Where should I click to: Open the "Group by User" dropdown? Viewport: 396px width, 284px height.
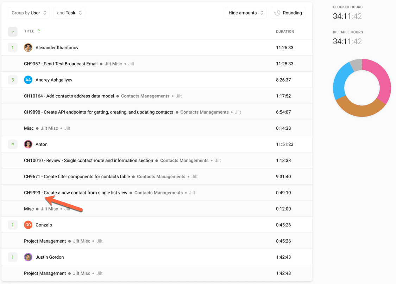29,13
